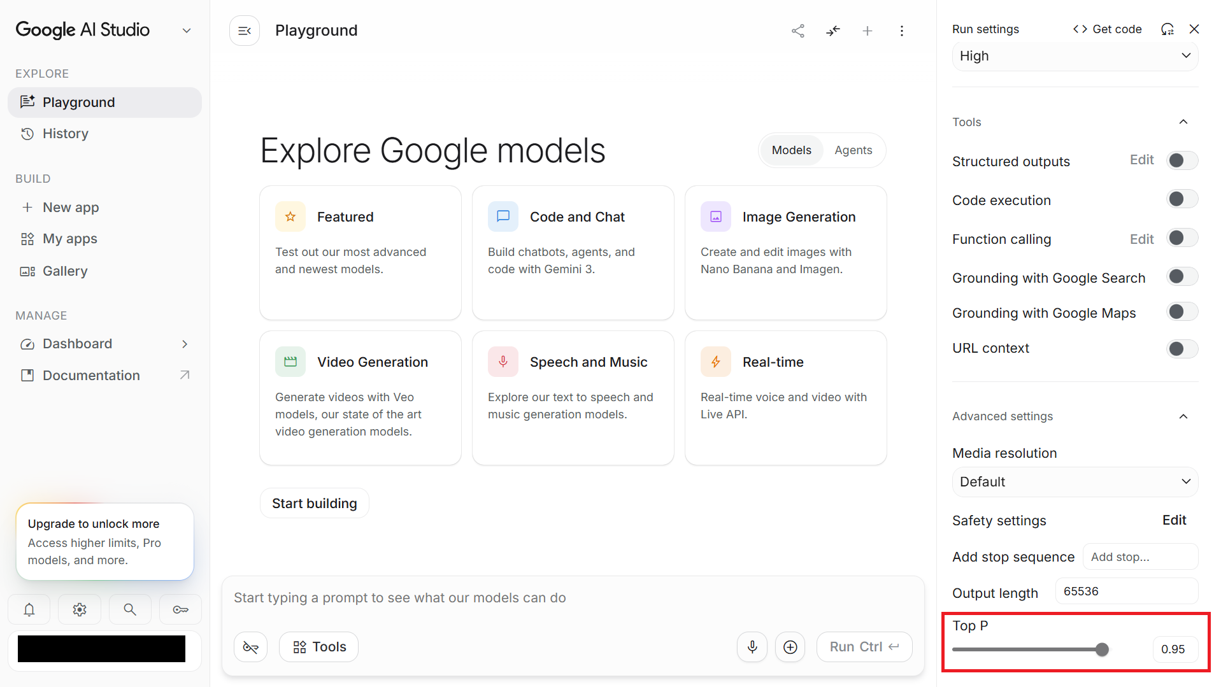Click the Get code brackets button

1107,29
